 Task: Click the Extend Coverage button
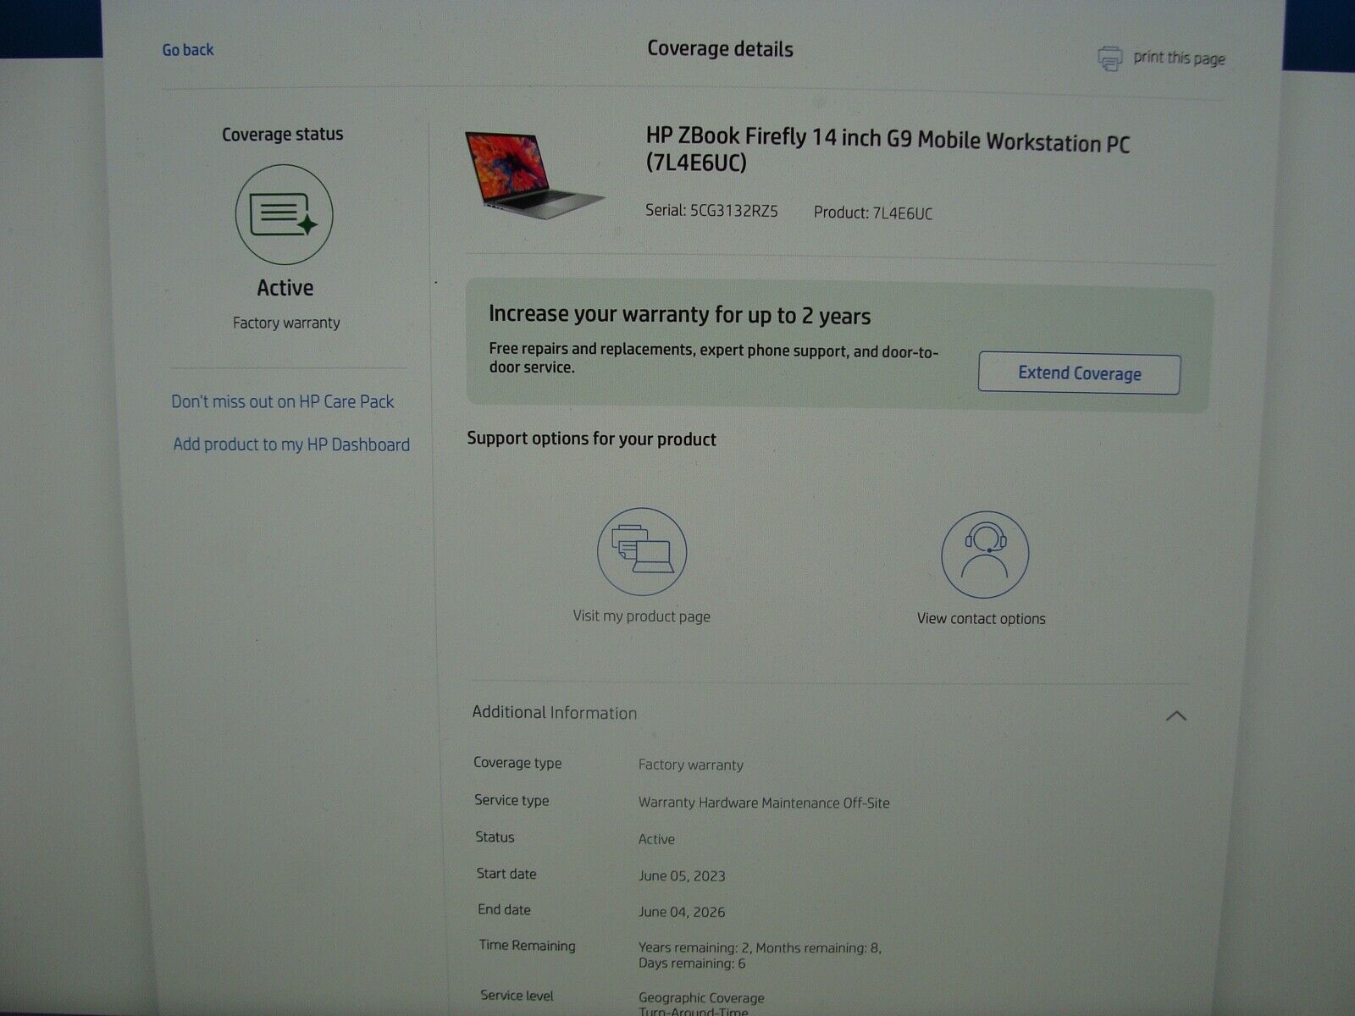click(1079, 373)
